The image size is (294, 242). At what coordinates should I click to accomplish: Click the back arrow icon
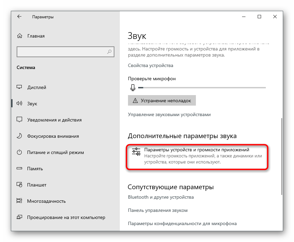[19, 17]
